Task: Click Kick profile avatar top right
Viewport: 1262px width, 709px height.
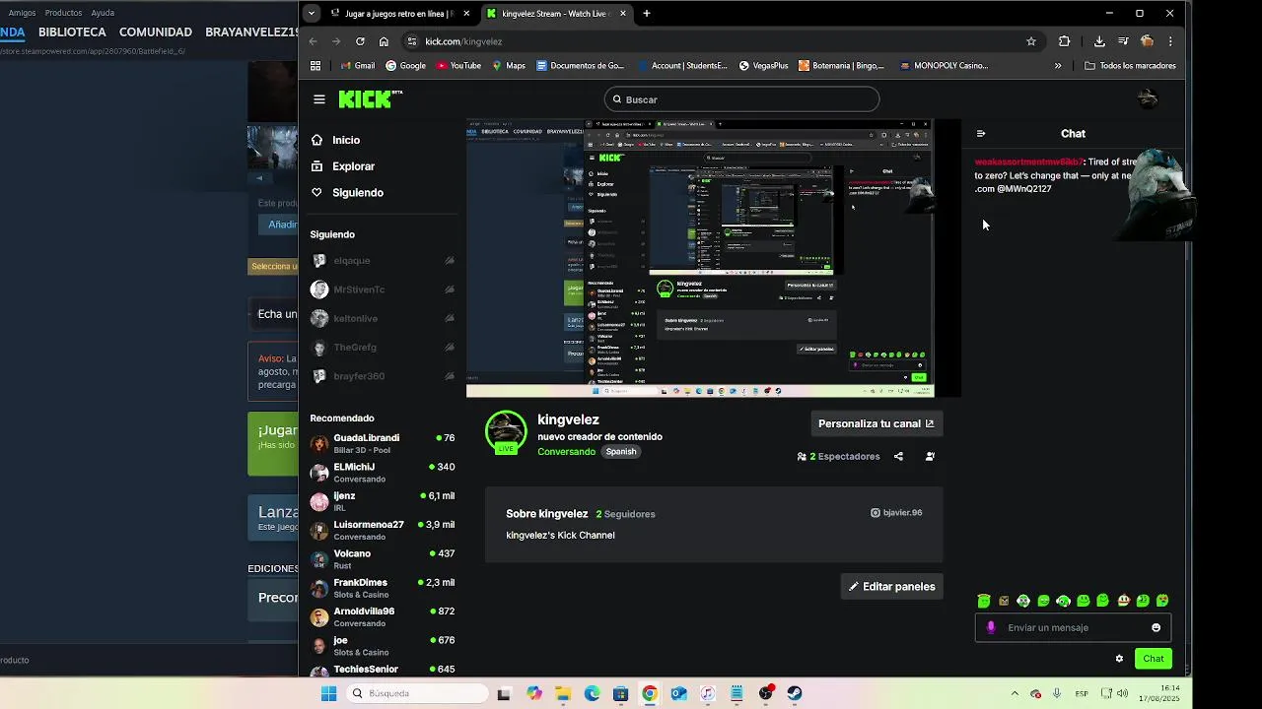Action: click(x=1147, y=98)
